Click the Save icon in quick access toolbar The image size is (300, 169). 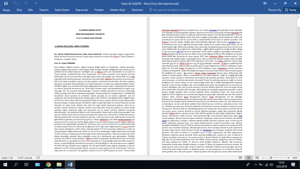click(6, 3)
